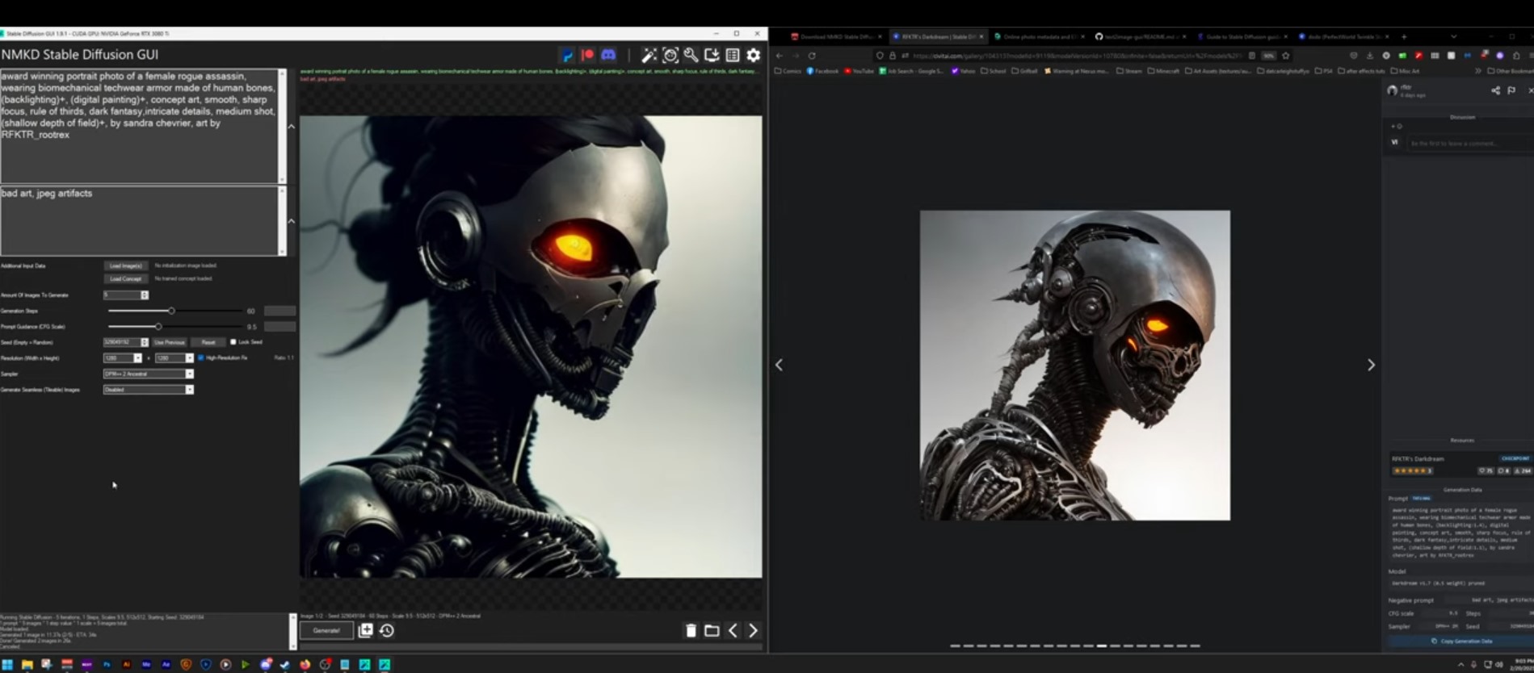Open File Explorer from taskbar
The image size is (1534, 673).
click(x=27, y=665)
